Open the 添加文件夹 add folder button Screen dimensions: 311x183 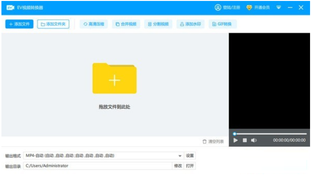[x=53, y=24]
